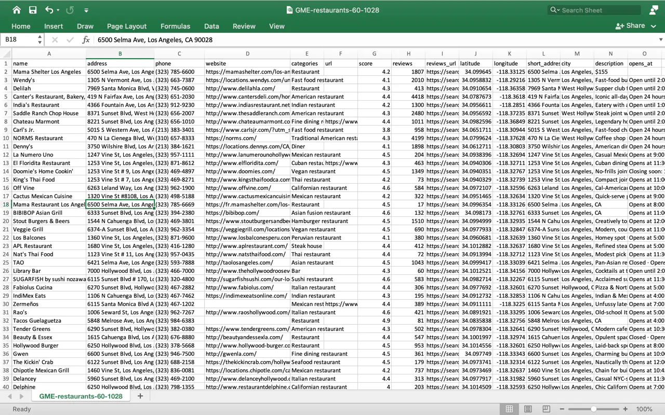Save the workbook with the floppy disk icon
665x415 pixels.
point(33,10)
